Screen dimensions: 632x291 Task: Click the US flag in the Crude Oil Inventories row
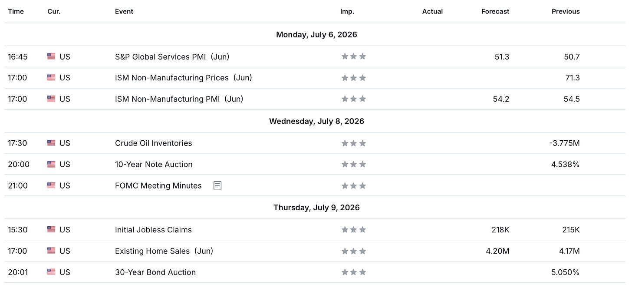tap(51, 143)
